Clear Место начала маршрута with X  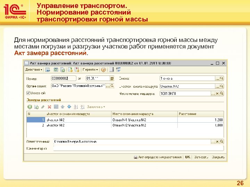[x=217, y=93]
